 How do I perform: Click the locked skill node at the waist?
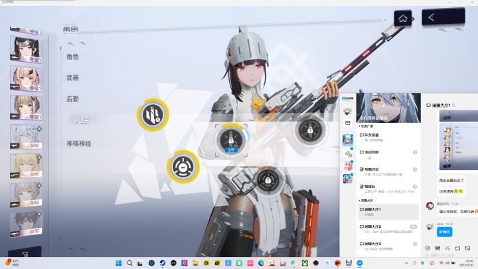(268, 181)
